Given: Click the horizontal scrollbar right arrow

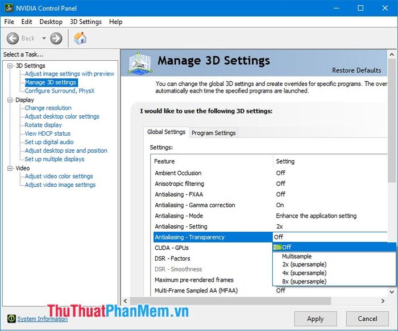Looking at the screenshot, I should (x=383, y=301).
